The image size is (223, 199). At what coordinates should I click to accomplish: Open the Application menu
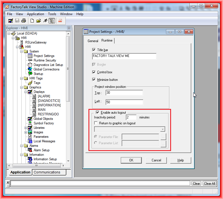coord(35,14)
